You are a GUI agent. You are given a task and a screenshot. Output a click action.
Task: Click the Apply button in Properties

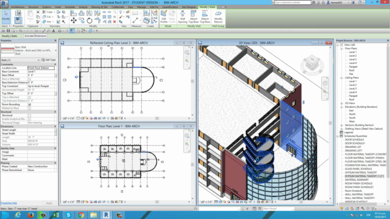(x=49, y=203)
